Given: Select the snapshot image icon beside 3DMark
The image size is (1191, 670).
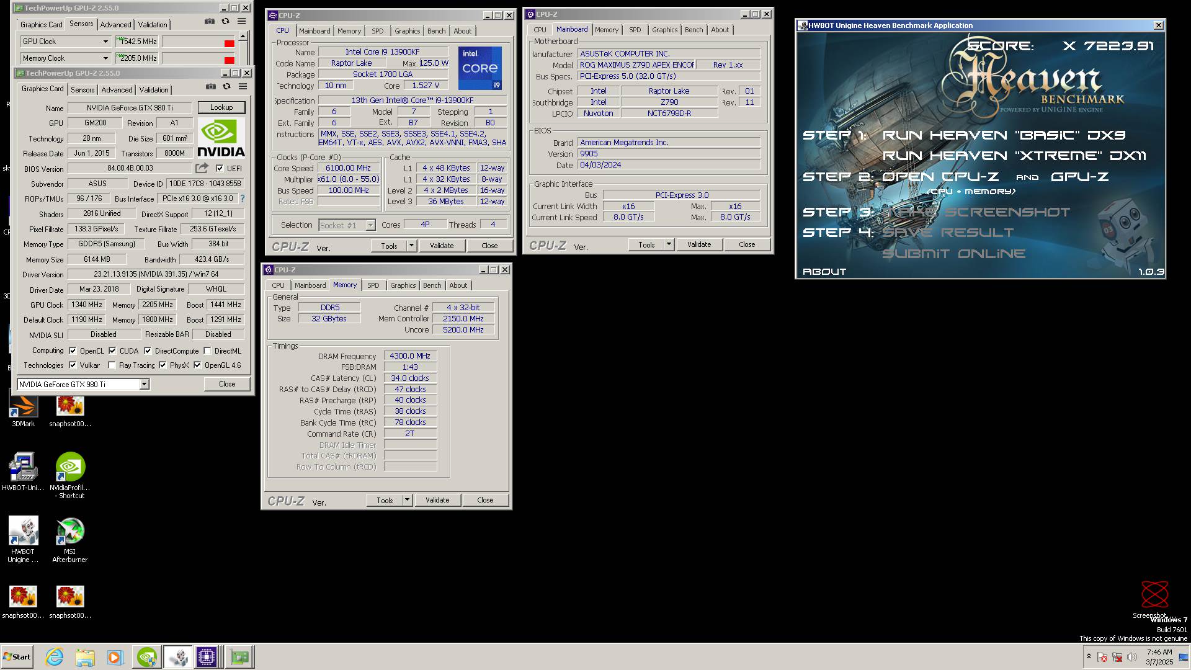Looking at the screenshot, I should click(x=70, y=411).
